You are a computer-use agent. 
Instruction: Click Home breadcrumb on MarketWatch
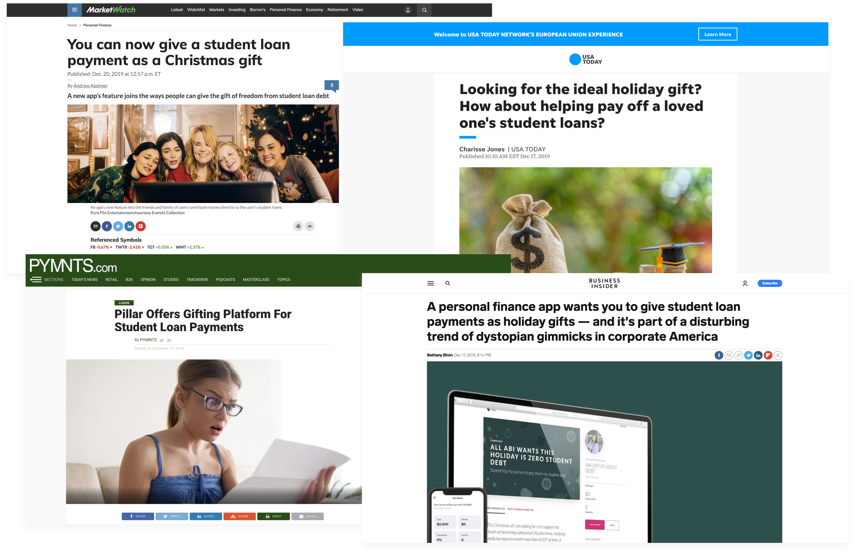tap(72, 25)
